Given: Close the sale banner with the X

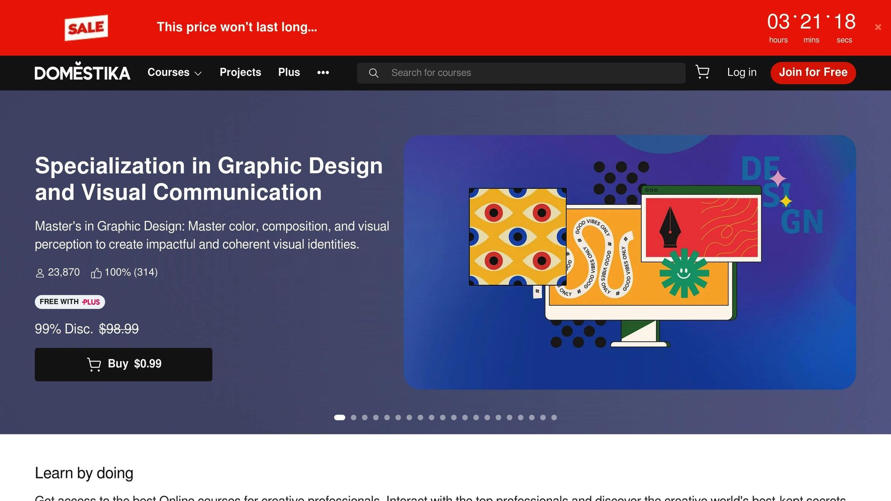Looking at the screenshot, I should [x=878, y=27].
